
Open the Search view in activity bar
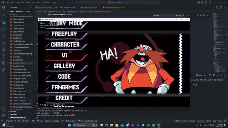click(x=3, y=15)
